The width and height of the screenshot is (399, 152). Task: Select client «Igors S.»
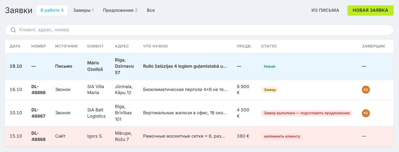coord(95,136)
